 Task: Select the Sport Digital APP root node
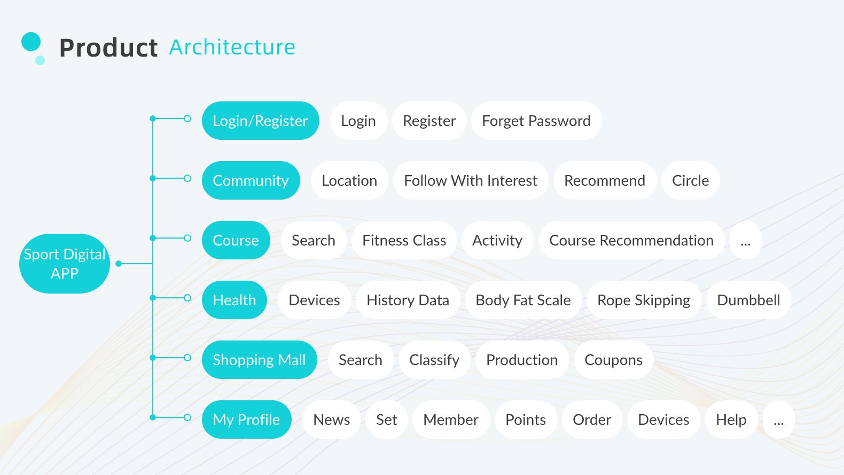[x=65, y=264]
